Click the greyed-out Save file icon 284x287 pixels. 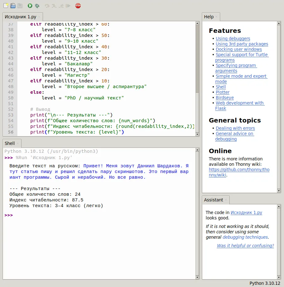[20, 6]
